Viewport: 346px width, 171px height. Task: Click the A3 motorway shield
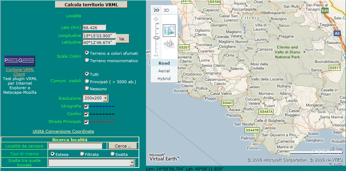[x=337, y=33]
